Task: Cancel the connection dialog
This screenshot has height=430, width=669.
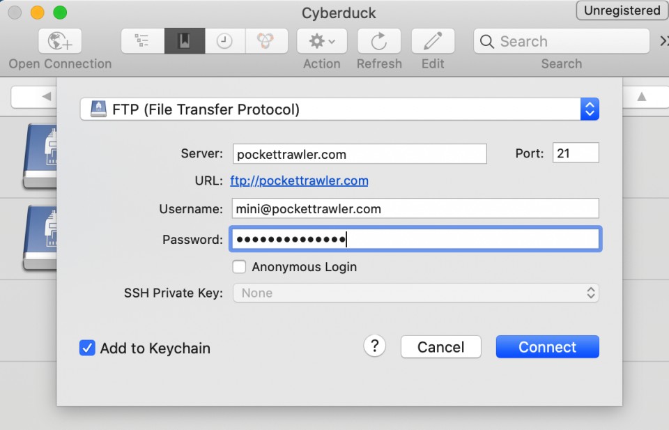Action: click(x=440, y=347)
